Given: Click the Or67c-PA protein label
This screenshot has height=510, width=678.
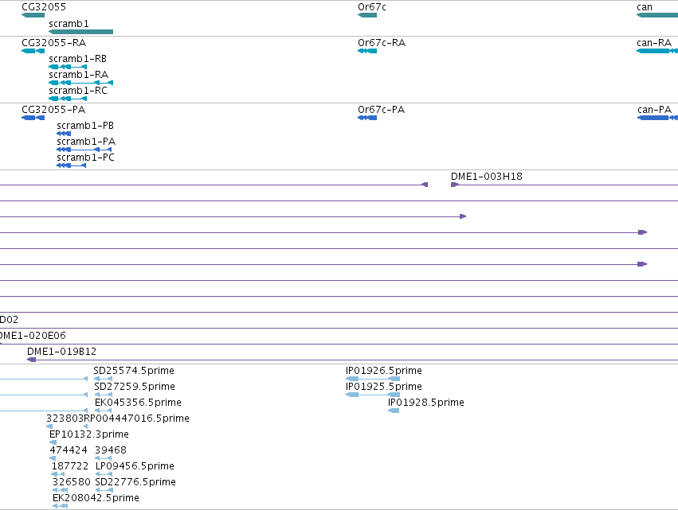Looking at the screenshot, I should pos(381,110).
